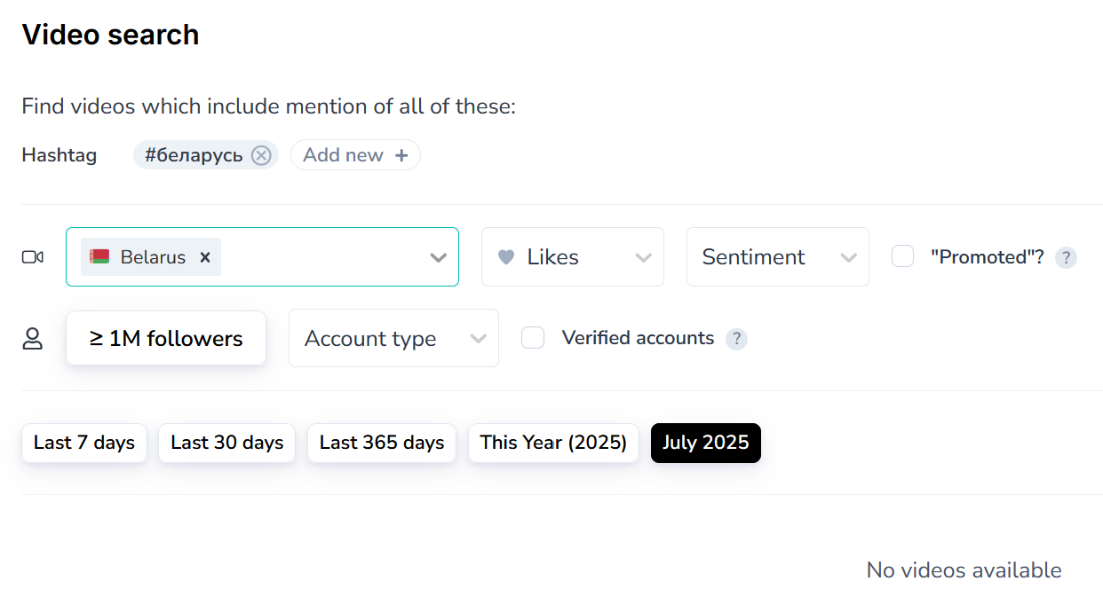
Task: Click the video camera icon
Action: pyautogui.click(x=33, y=257)
